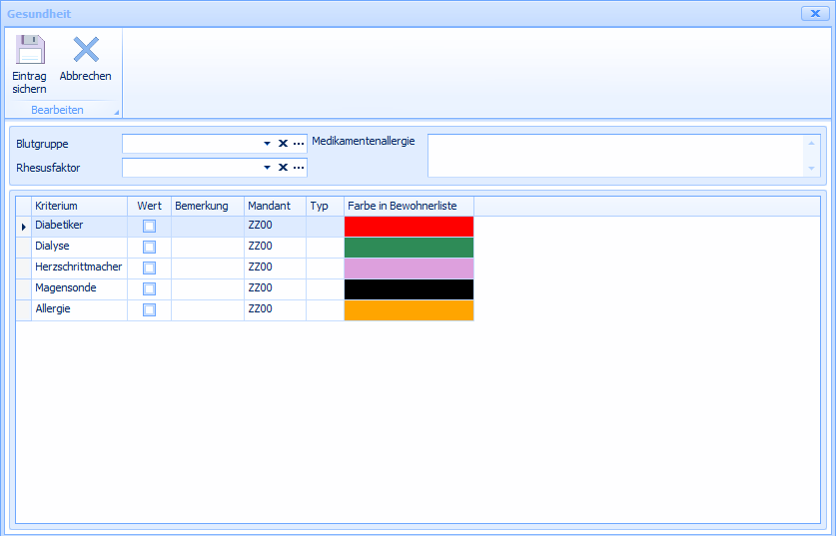This screenshot has height=536, width=836.
Task: Clear the Blutgruppe field with X icon
Action: (x=283, y=144)
